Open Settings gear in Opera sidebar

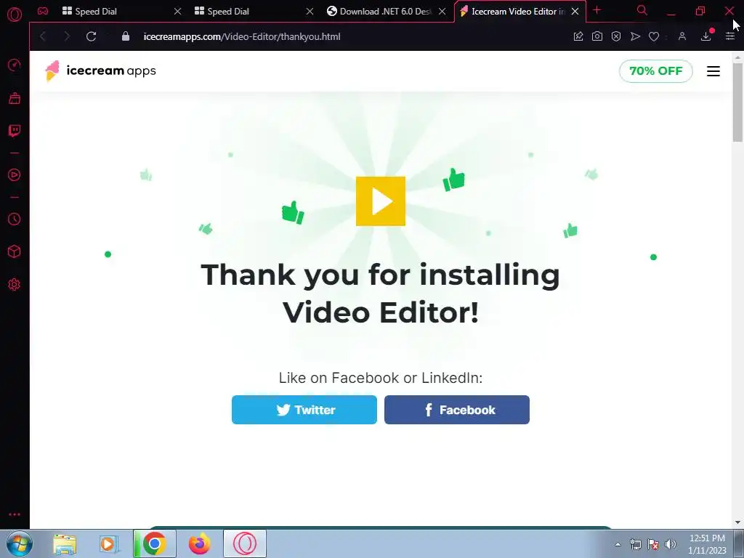pyautogui.click(x=15, y=284)
